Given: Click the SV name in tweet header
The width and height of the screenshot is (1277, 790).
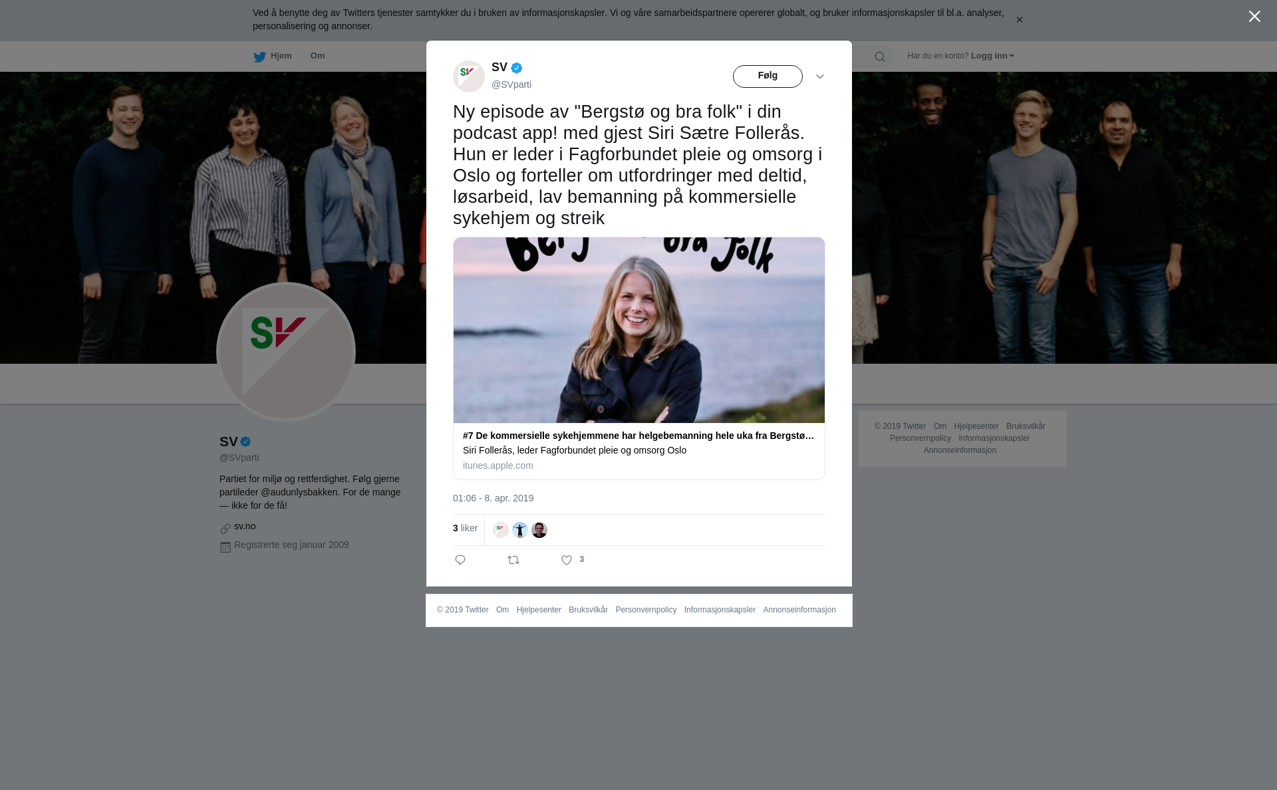Looking at the screenshot, I should click(499, 67).
